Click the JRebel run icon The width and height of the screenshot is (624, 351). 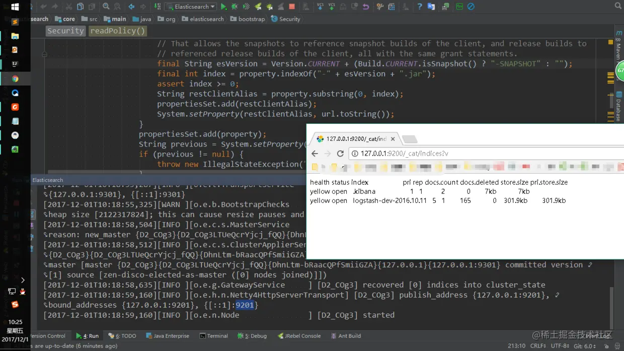[x=258, y=7]
